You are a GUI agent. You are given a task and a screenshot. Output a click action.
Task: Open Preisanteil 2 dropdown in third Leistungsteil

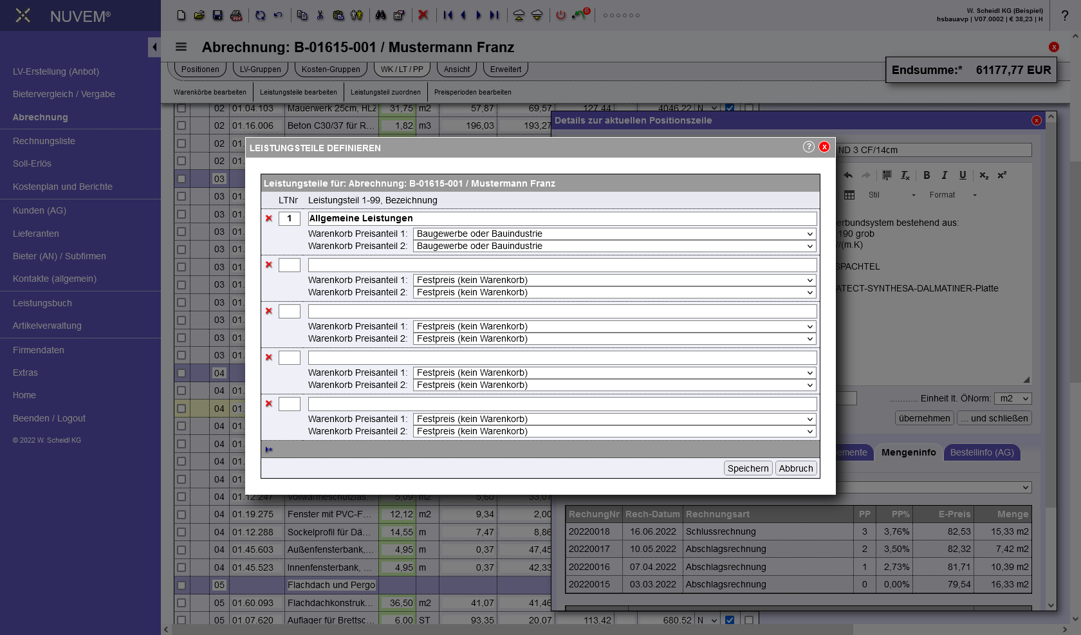(x=614, y=339)
